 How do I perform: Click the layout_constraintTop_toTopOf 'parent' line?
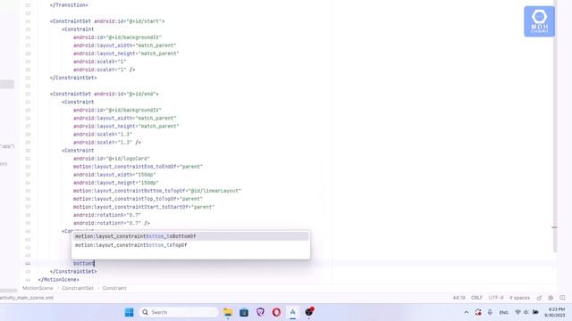138,199
